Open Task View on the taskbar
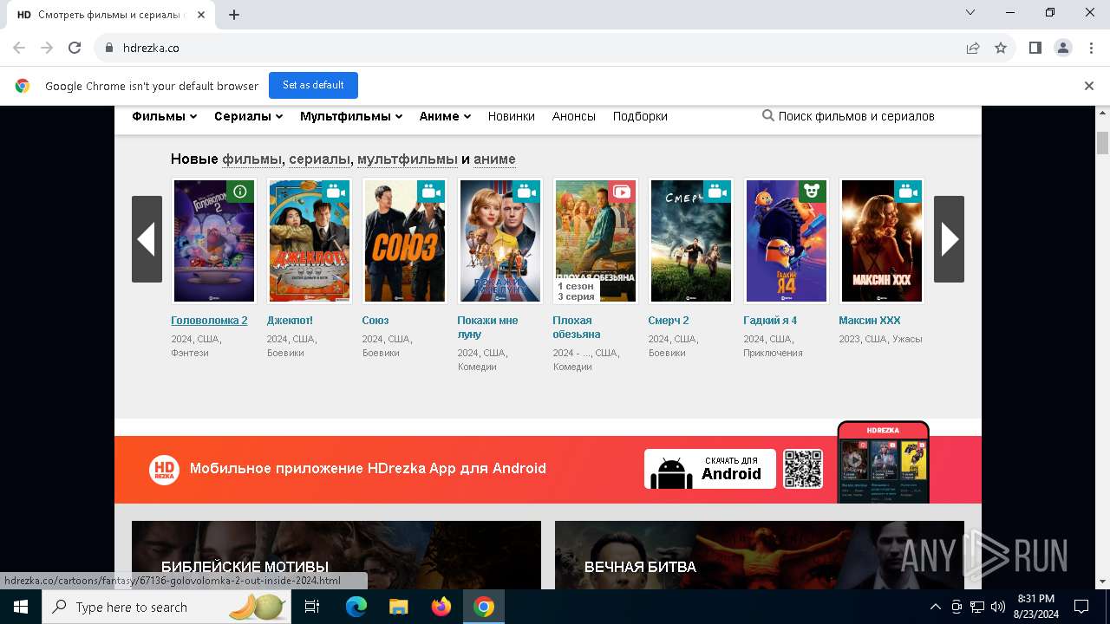Image resolution: width=1110 pixels, height=624 pixels. (x=312, y=607)
